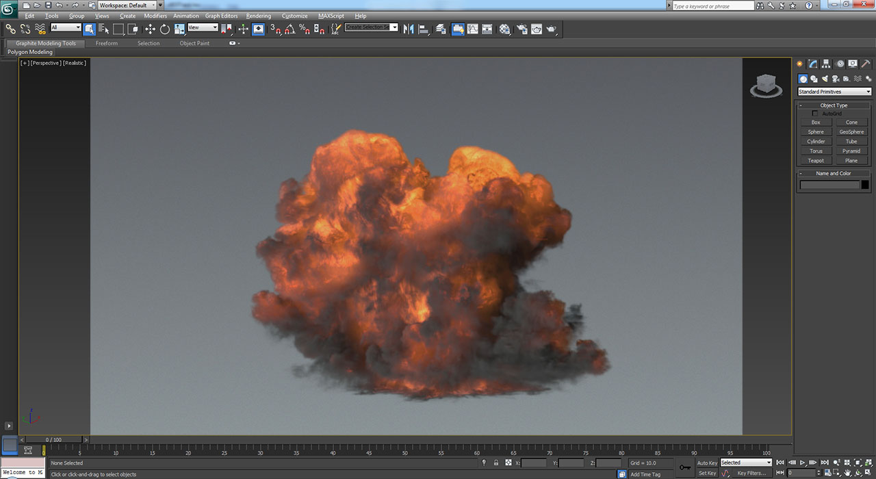Click the teapot Render Production icon
Image resolution: width=876 pixels, height=479 pixels.
tap(551, 29)
